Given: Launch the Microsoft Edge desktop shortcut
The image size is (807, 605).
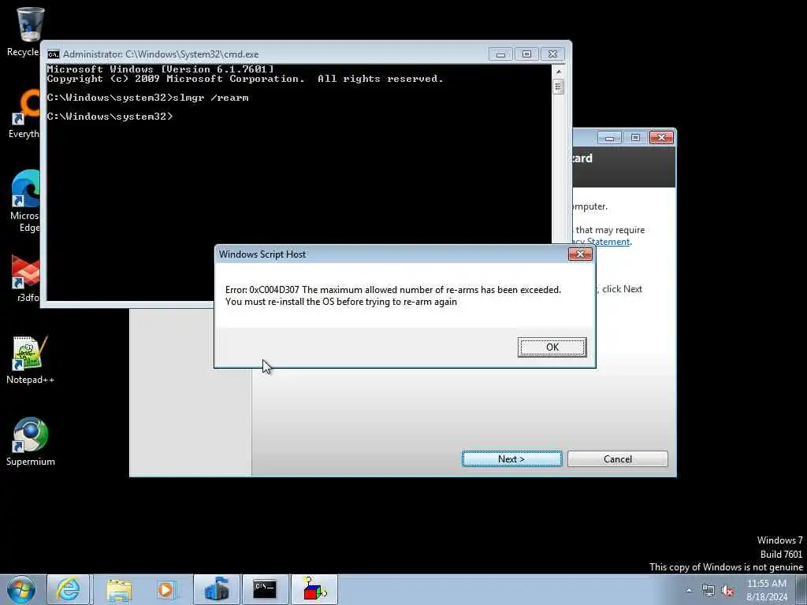Looking at the screenshot, I should coord(24,201).
